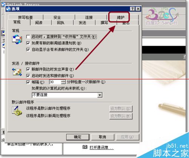Click the address book icon beside 打开通讯簿

tap(85, 147)
